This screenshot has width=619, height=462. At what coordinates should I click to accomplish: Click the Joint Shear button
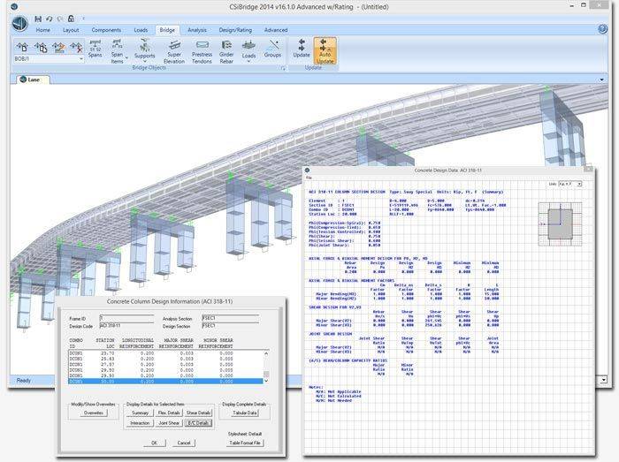point(169,423)
